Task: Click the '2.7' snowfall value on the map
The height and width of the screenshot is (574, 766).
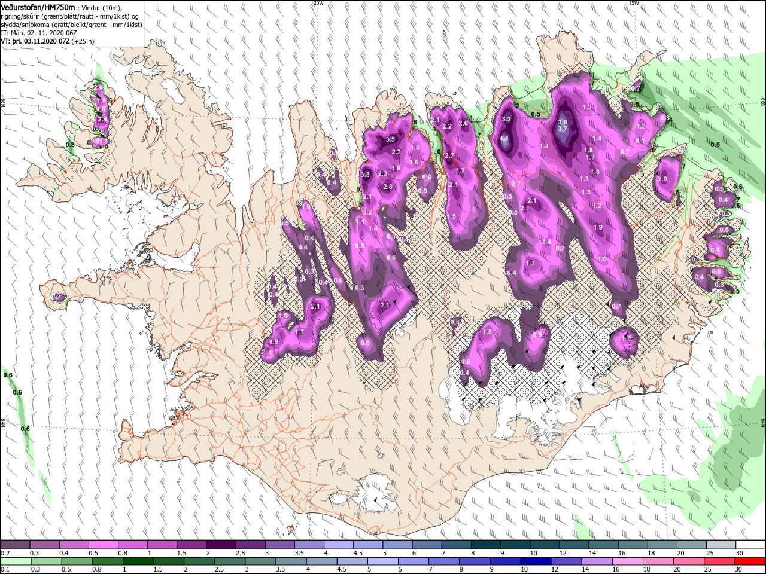Action: pyautogui.click(x=450, y=156)
